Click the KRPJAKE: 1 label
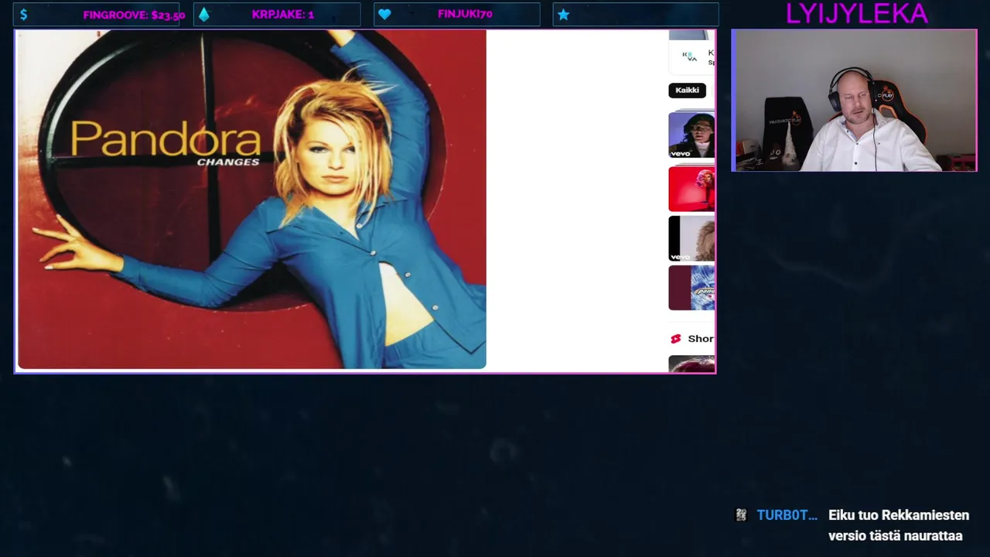Viewport: 990px width, 557px height. pos(282,15)
